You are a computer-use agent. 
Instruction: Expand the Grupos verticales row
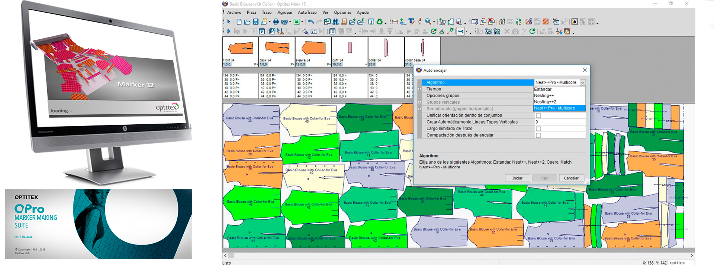[419, 102]
